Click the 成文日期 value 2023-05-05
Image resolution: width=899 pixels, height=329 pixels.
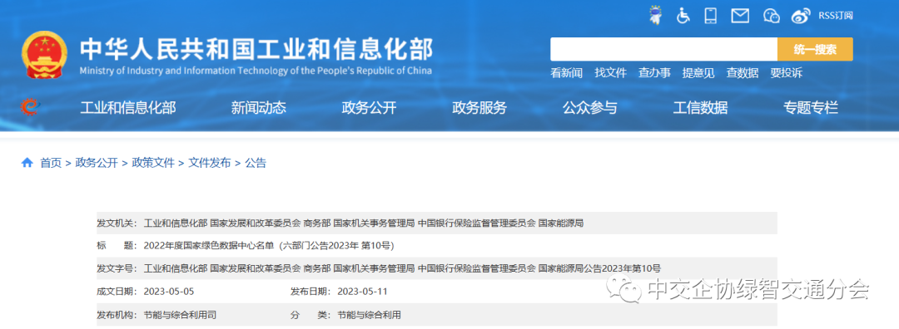click(169, 292)
